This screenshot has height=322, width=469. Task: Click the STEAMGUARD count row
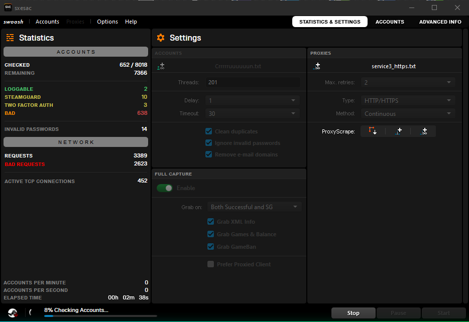[x=76, y=97]
